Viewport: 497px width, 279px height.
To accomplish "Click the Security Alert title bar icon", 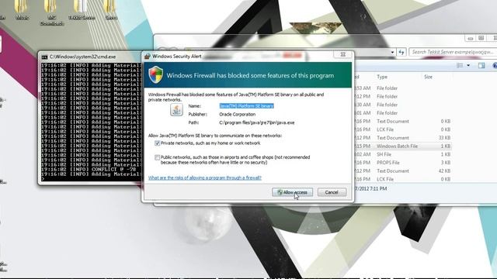I will pos(147,57).
